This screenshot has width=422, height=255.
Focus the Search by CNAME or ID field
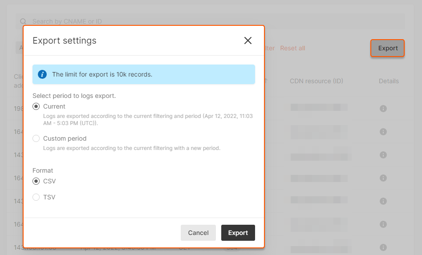tap(214, 21)
